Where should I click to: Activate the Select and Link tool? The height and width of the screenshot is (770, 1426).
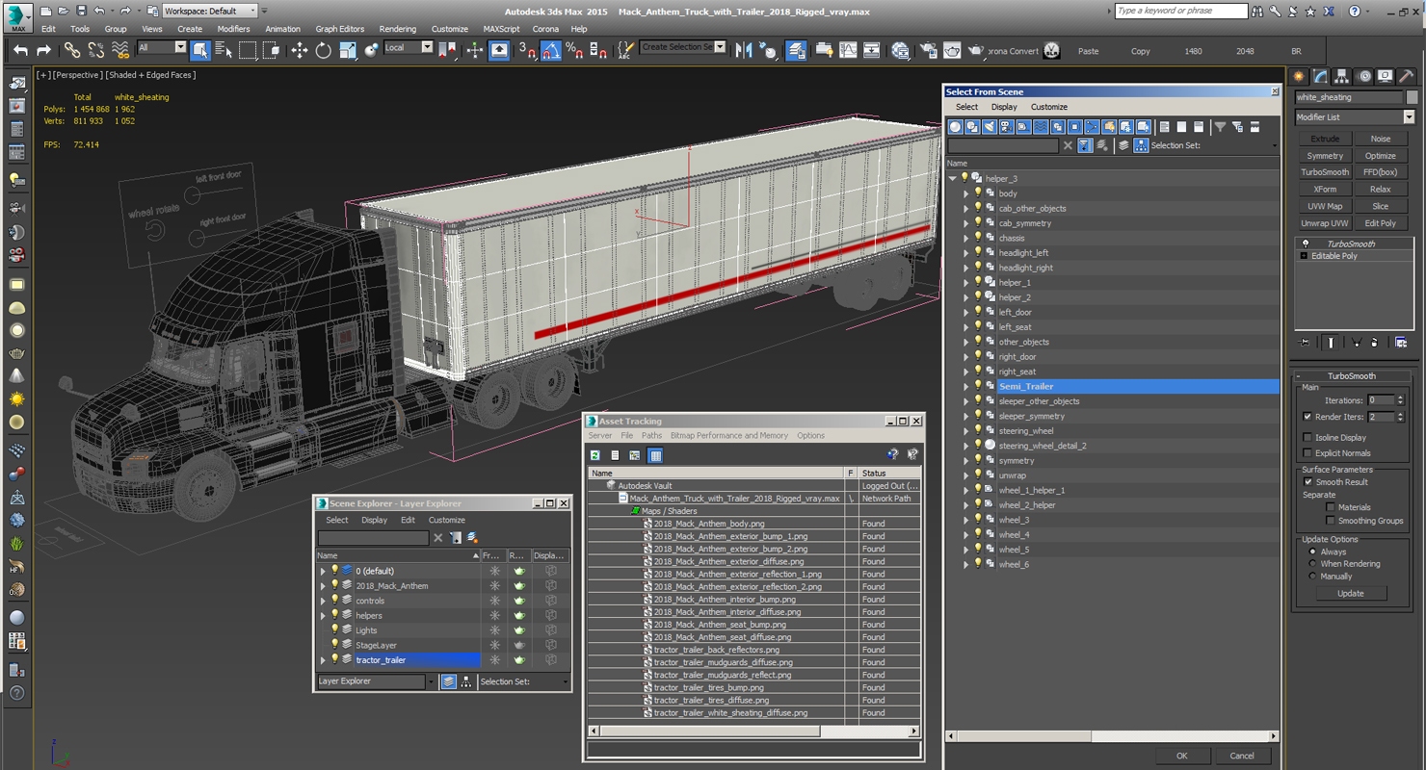point(72,50)
